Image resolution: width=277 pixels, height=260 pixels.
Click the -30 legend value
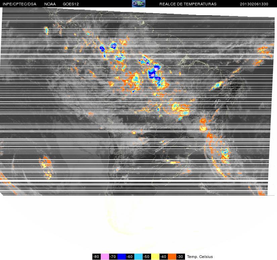point(180,257)
